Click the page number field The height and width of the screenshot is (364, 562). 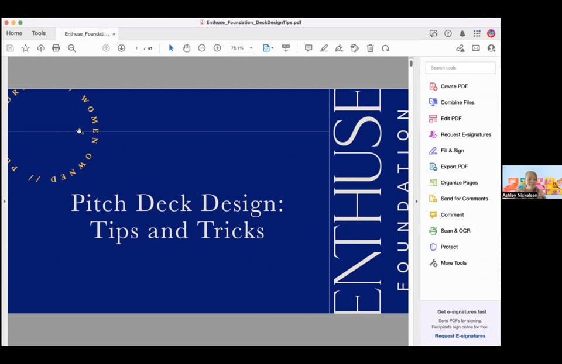[136, 48]
